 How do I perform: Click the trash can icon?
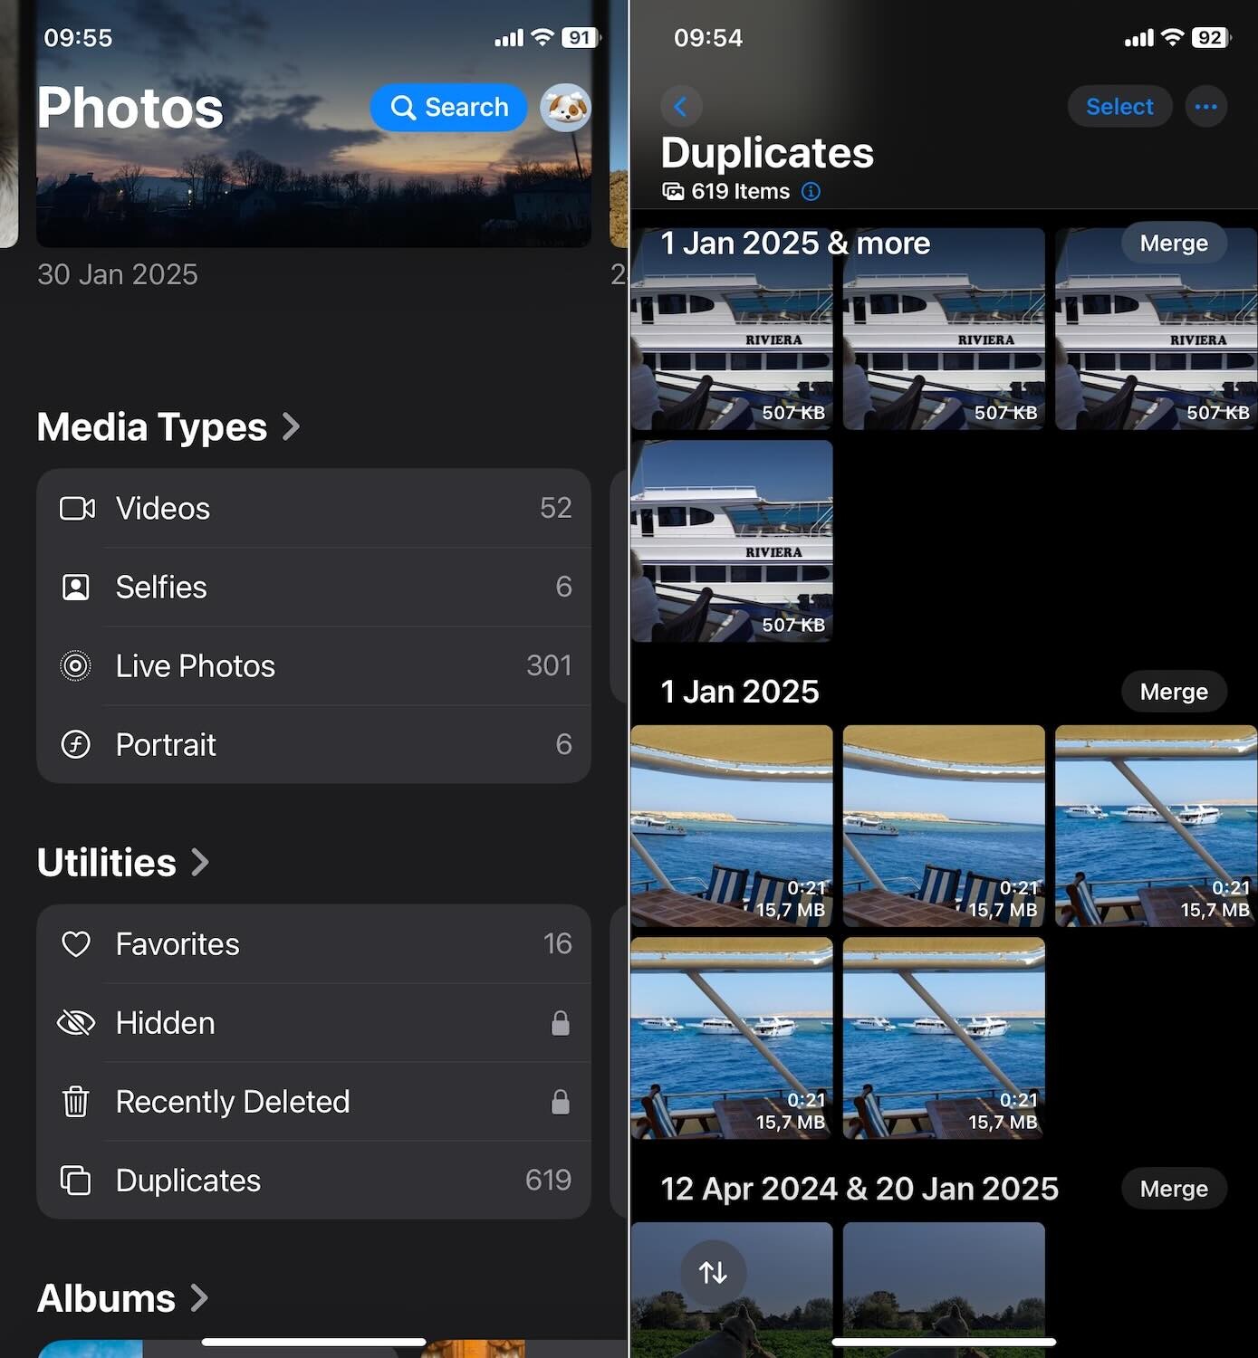pyautogui.click(x=76, y=1102)
